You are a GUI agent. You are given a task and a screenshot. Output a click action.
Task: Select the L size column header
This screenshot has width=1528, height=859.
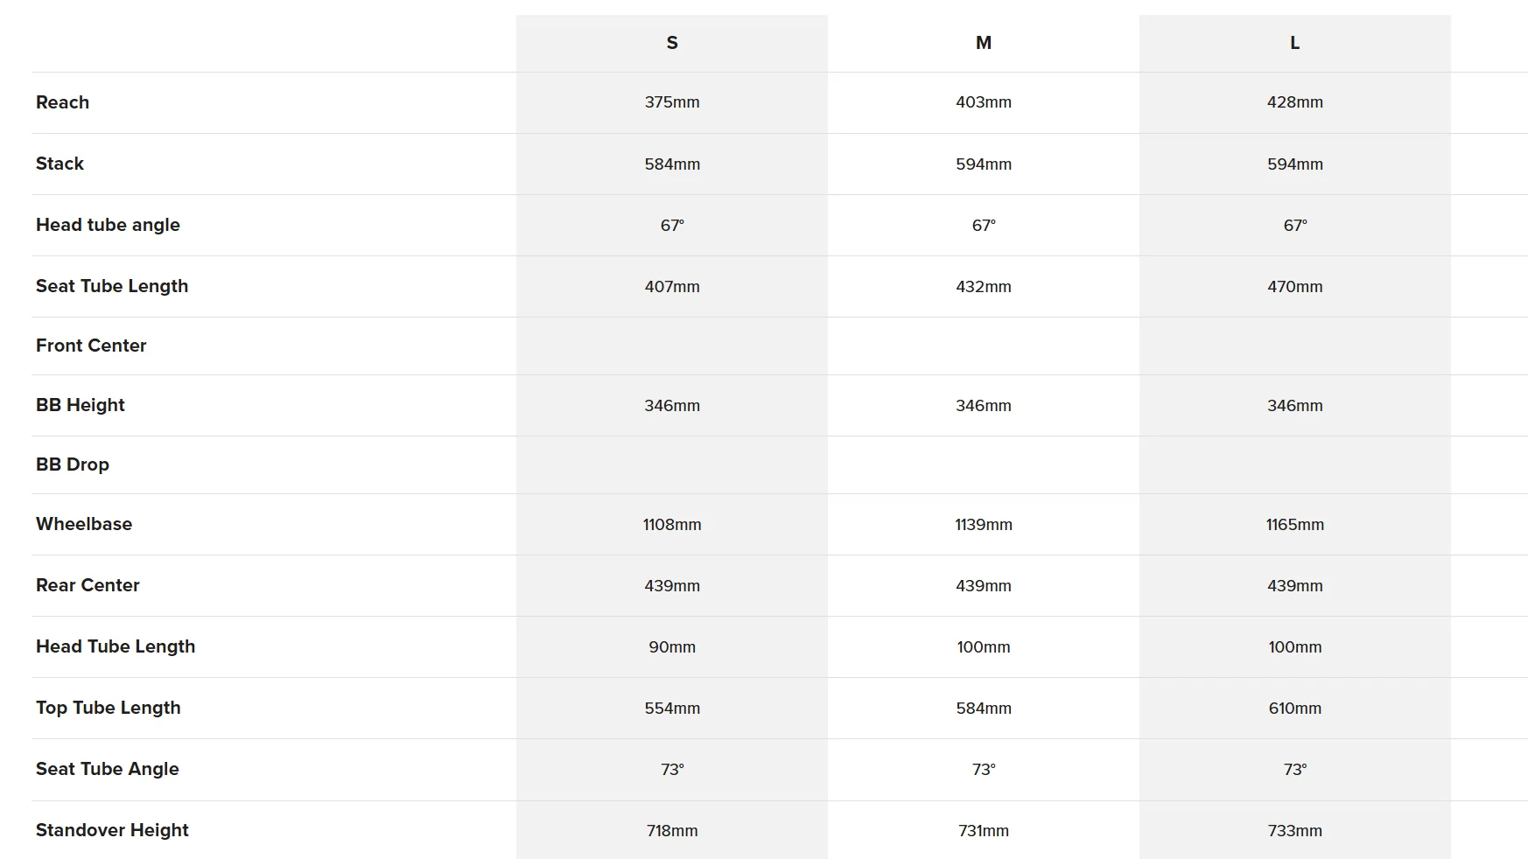[x=1295, y=43]
